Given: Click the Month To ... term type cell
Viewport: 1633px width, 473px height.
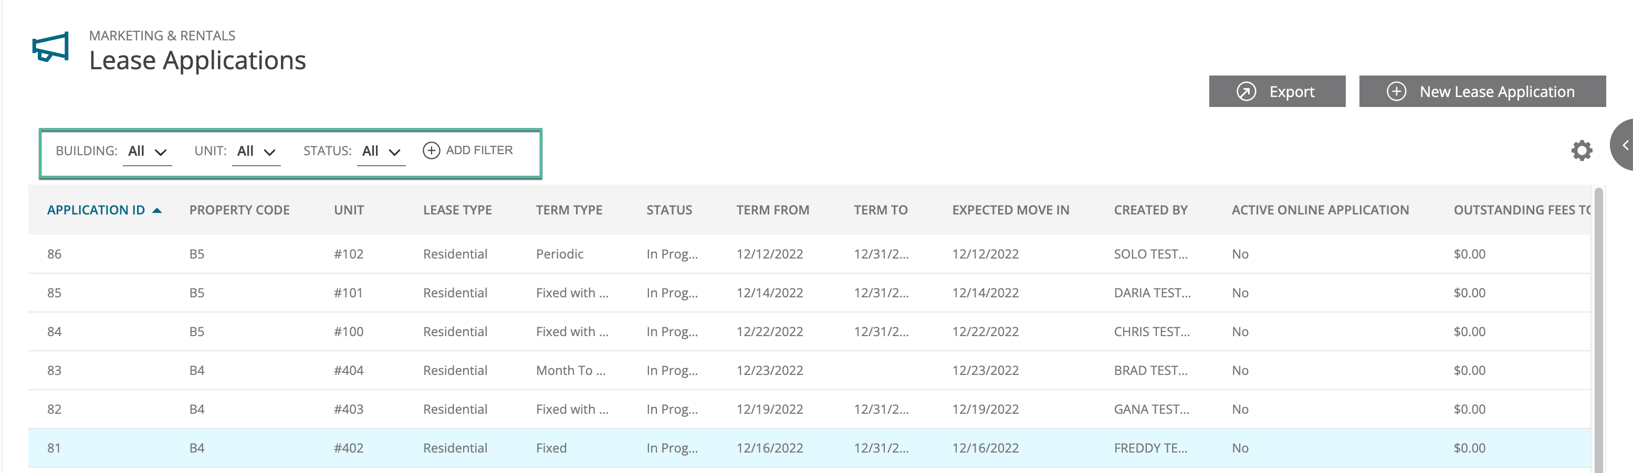Looking at the screenshot, I should tap(571, 370).
